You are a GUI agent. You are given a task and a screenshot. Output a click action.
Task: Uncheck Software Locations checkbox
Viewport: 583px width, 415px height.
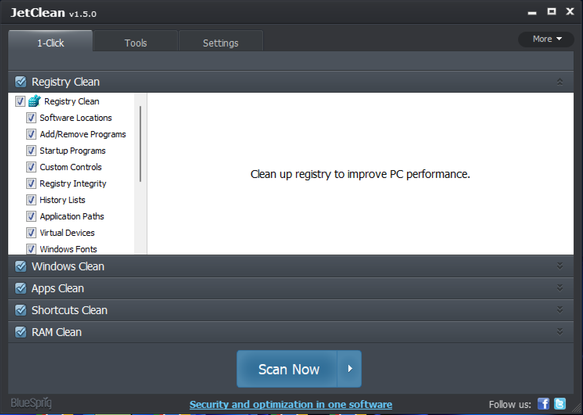pyautogui.click(x=31, y=118)
